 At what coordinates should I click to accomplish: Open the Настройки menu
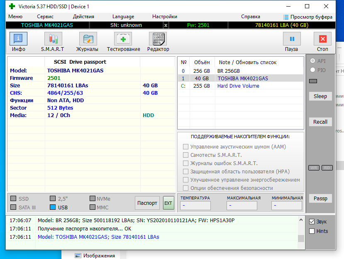(x=165, y=17)
